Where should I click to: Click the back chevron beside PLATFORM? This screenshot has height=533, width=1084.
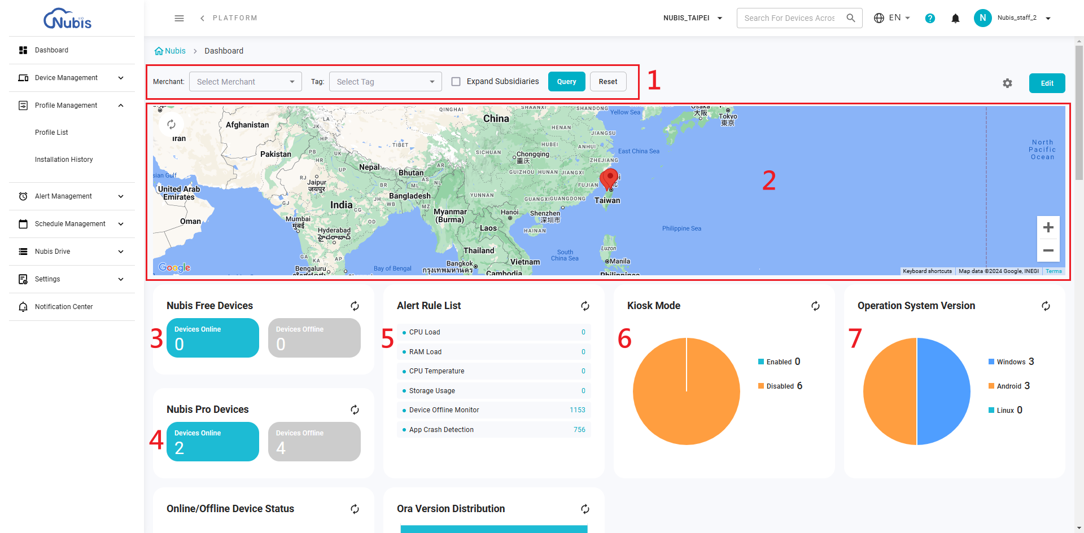pos(202,18)
